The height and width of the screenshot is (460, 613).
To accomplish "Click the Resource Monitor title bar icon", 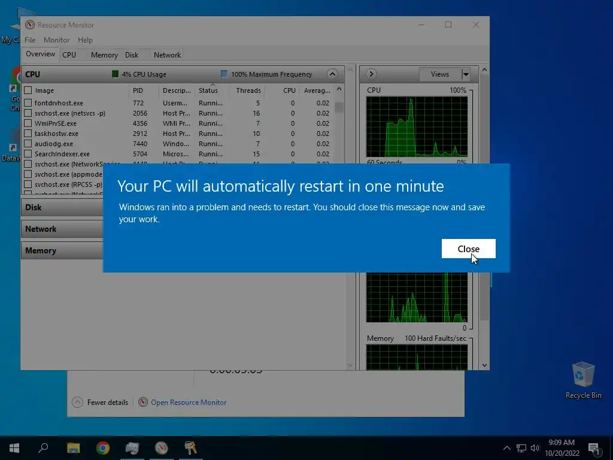I will (x=30, y=25).
